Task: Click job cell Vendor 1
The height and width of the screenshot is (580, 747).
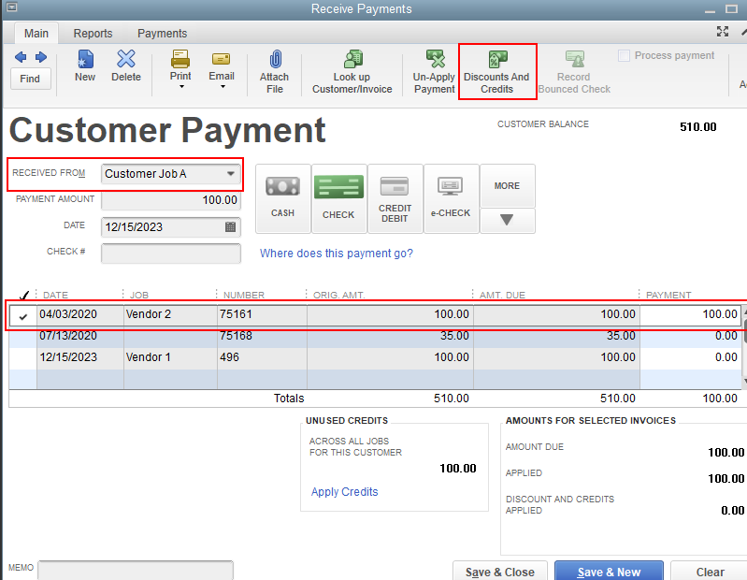Action: point(148,357)
